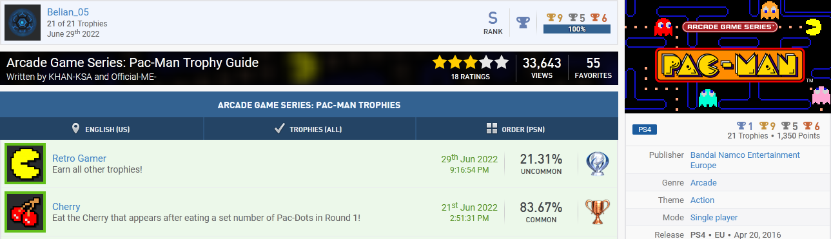Image resolution: width=831 pixels, height=239 pixels.
Task: Click the Belian_05 username link
Action: point(69,12)
